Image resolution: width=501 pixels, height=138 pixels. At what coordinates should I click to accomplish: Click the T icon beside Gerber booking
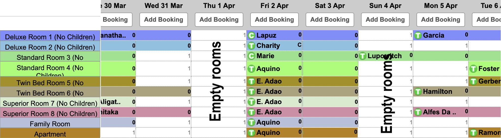473,81
